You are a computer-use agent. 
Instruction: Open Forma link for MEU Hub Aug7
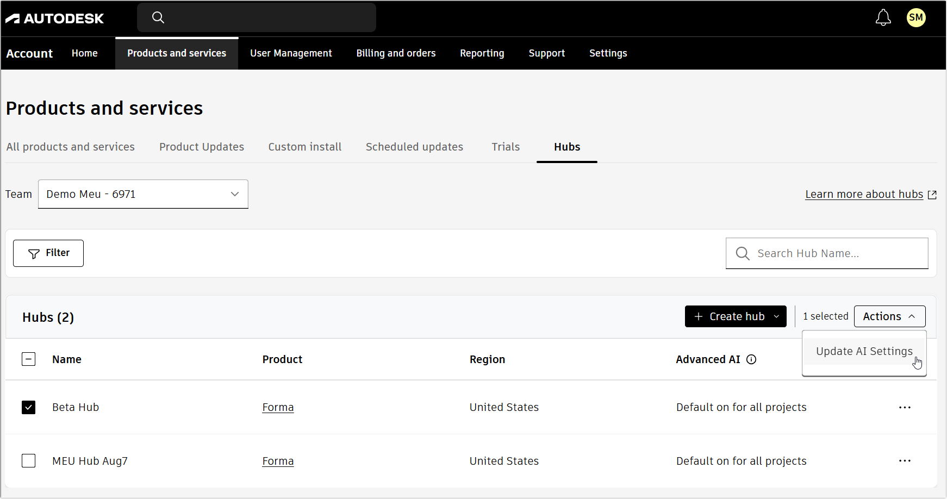(x=278, y=461)
